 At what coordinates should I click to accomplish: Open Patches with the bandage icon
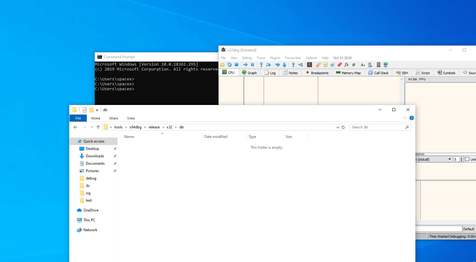click(x=318, y=65)
